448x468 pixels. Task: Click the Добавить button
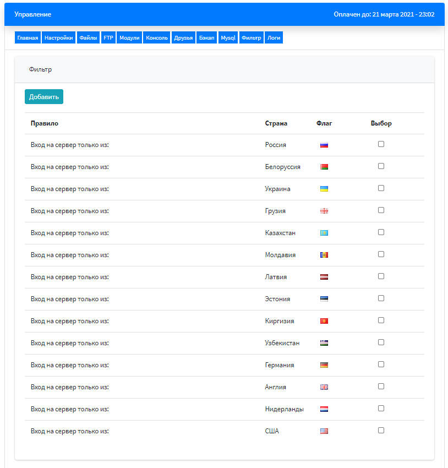[x=44, y=97]
